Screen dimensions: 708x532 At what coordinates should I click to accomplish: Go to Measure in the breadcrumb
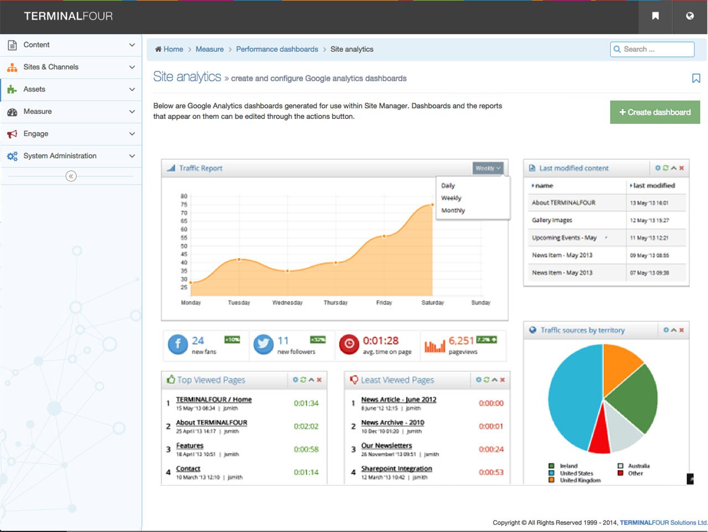point(210,49)
